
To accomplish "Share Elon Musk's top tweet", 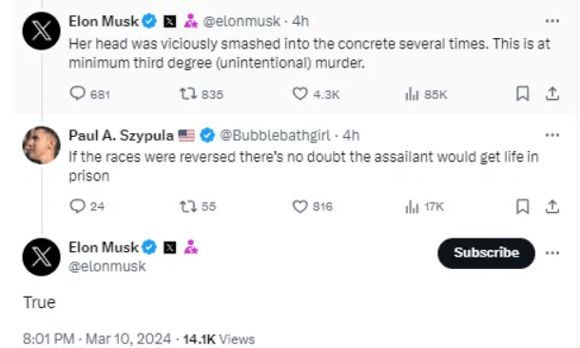I will [551, 93].
